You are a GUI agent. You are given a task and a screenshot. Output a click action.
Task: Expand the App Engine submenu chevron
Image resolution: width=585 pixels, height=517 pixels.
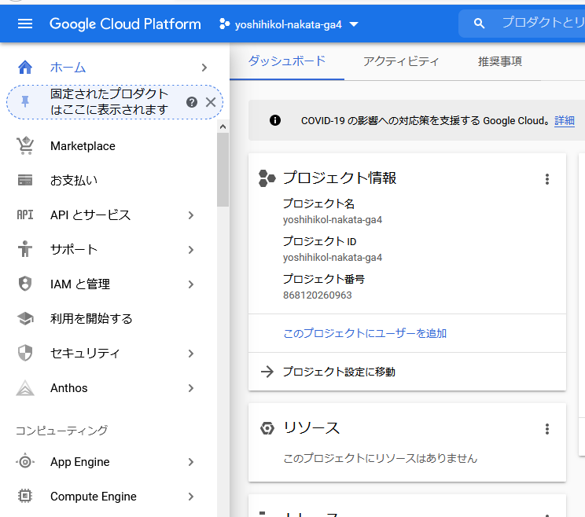(191, 462)
